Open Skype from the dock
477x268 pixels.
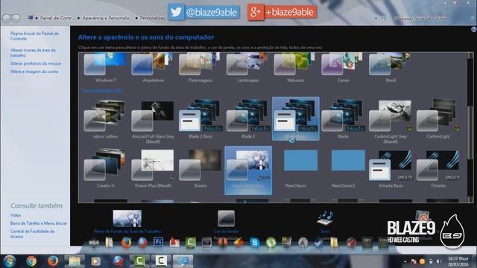coord(255,243)
